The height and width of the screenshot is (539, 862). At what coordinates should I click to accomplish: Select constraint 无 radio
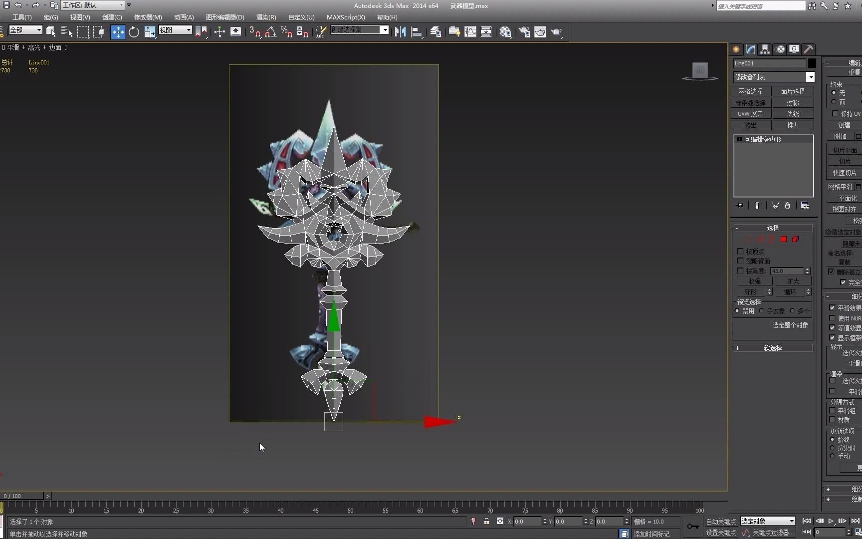[x=834, y=93]
